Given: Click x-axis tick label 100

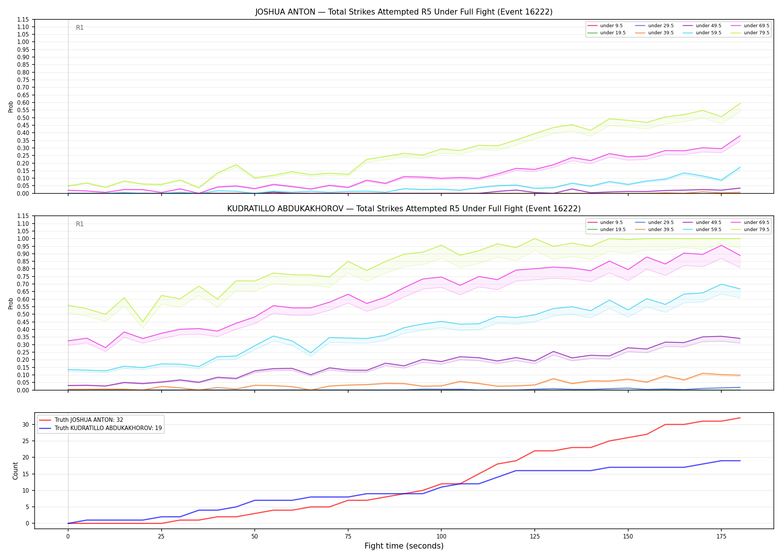Looking at the screenshot, I should [441, 536].
